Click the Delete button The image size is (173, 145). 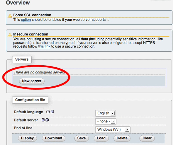122,138
